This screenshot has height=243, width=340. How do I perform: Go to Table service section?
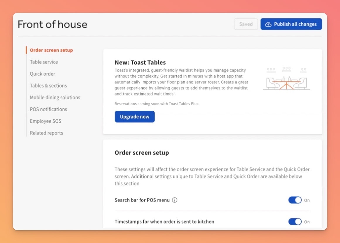[x=44, y=62]
